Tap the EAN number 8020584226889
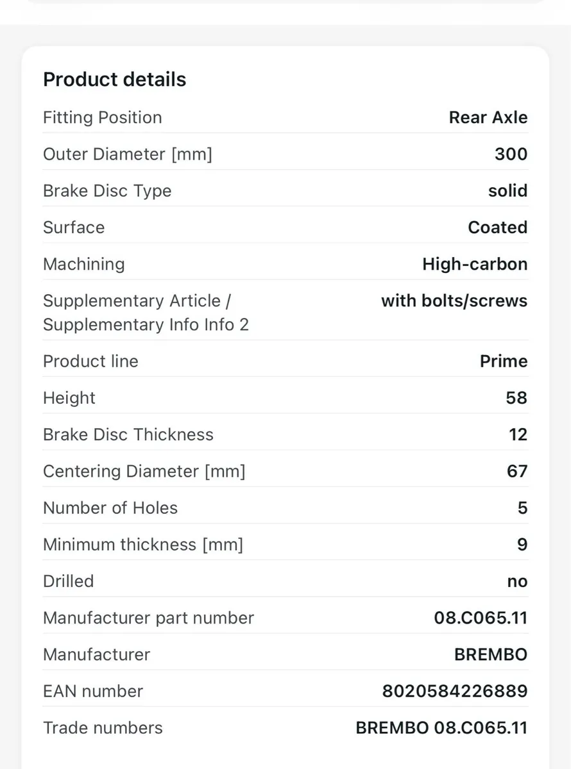Viewport: 571px width, 769px height. [455, 691]
